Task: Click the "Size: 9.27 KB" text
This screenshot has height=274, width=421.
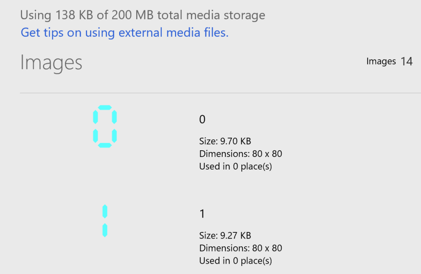Action: (x=225, y=235)
